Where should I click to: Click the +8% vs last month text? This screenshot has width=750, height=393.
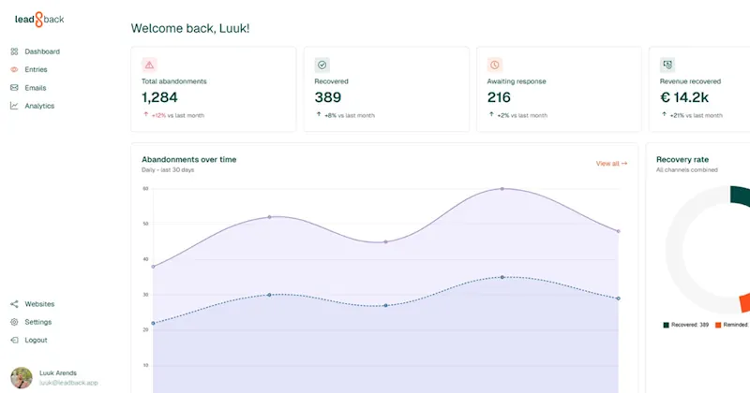pyautogui.click(x=350, y=115)
